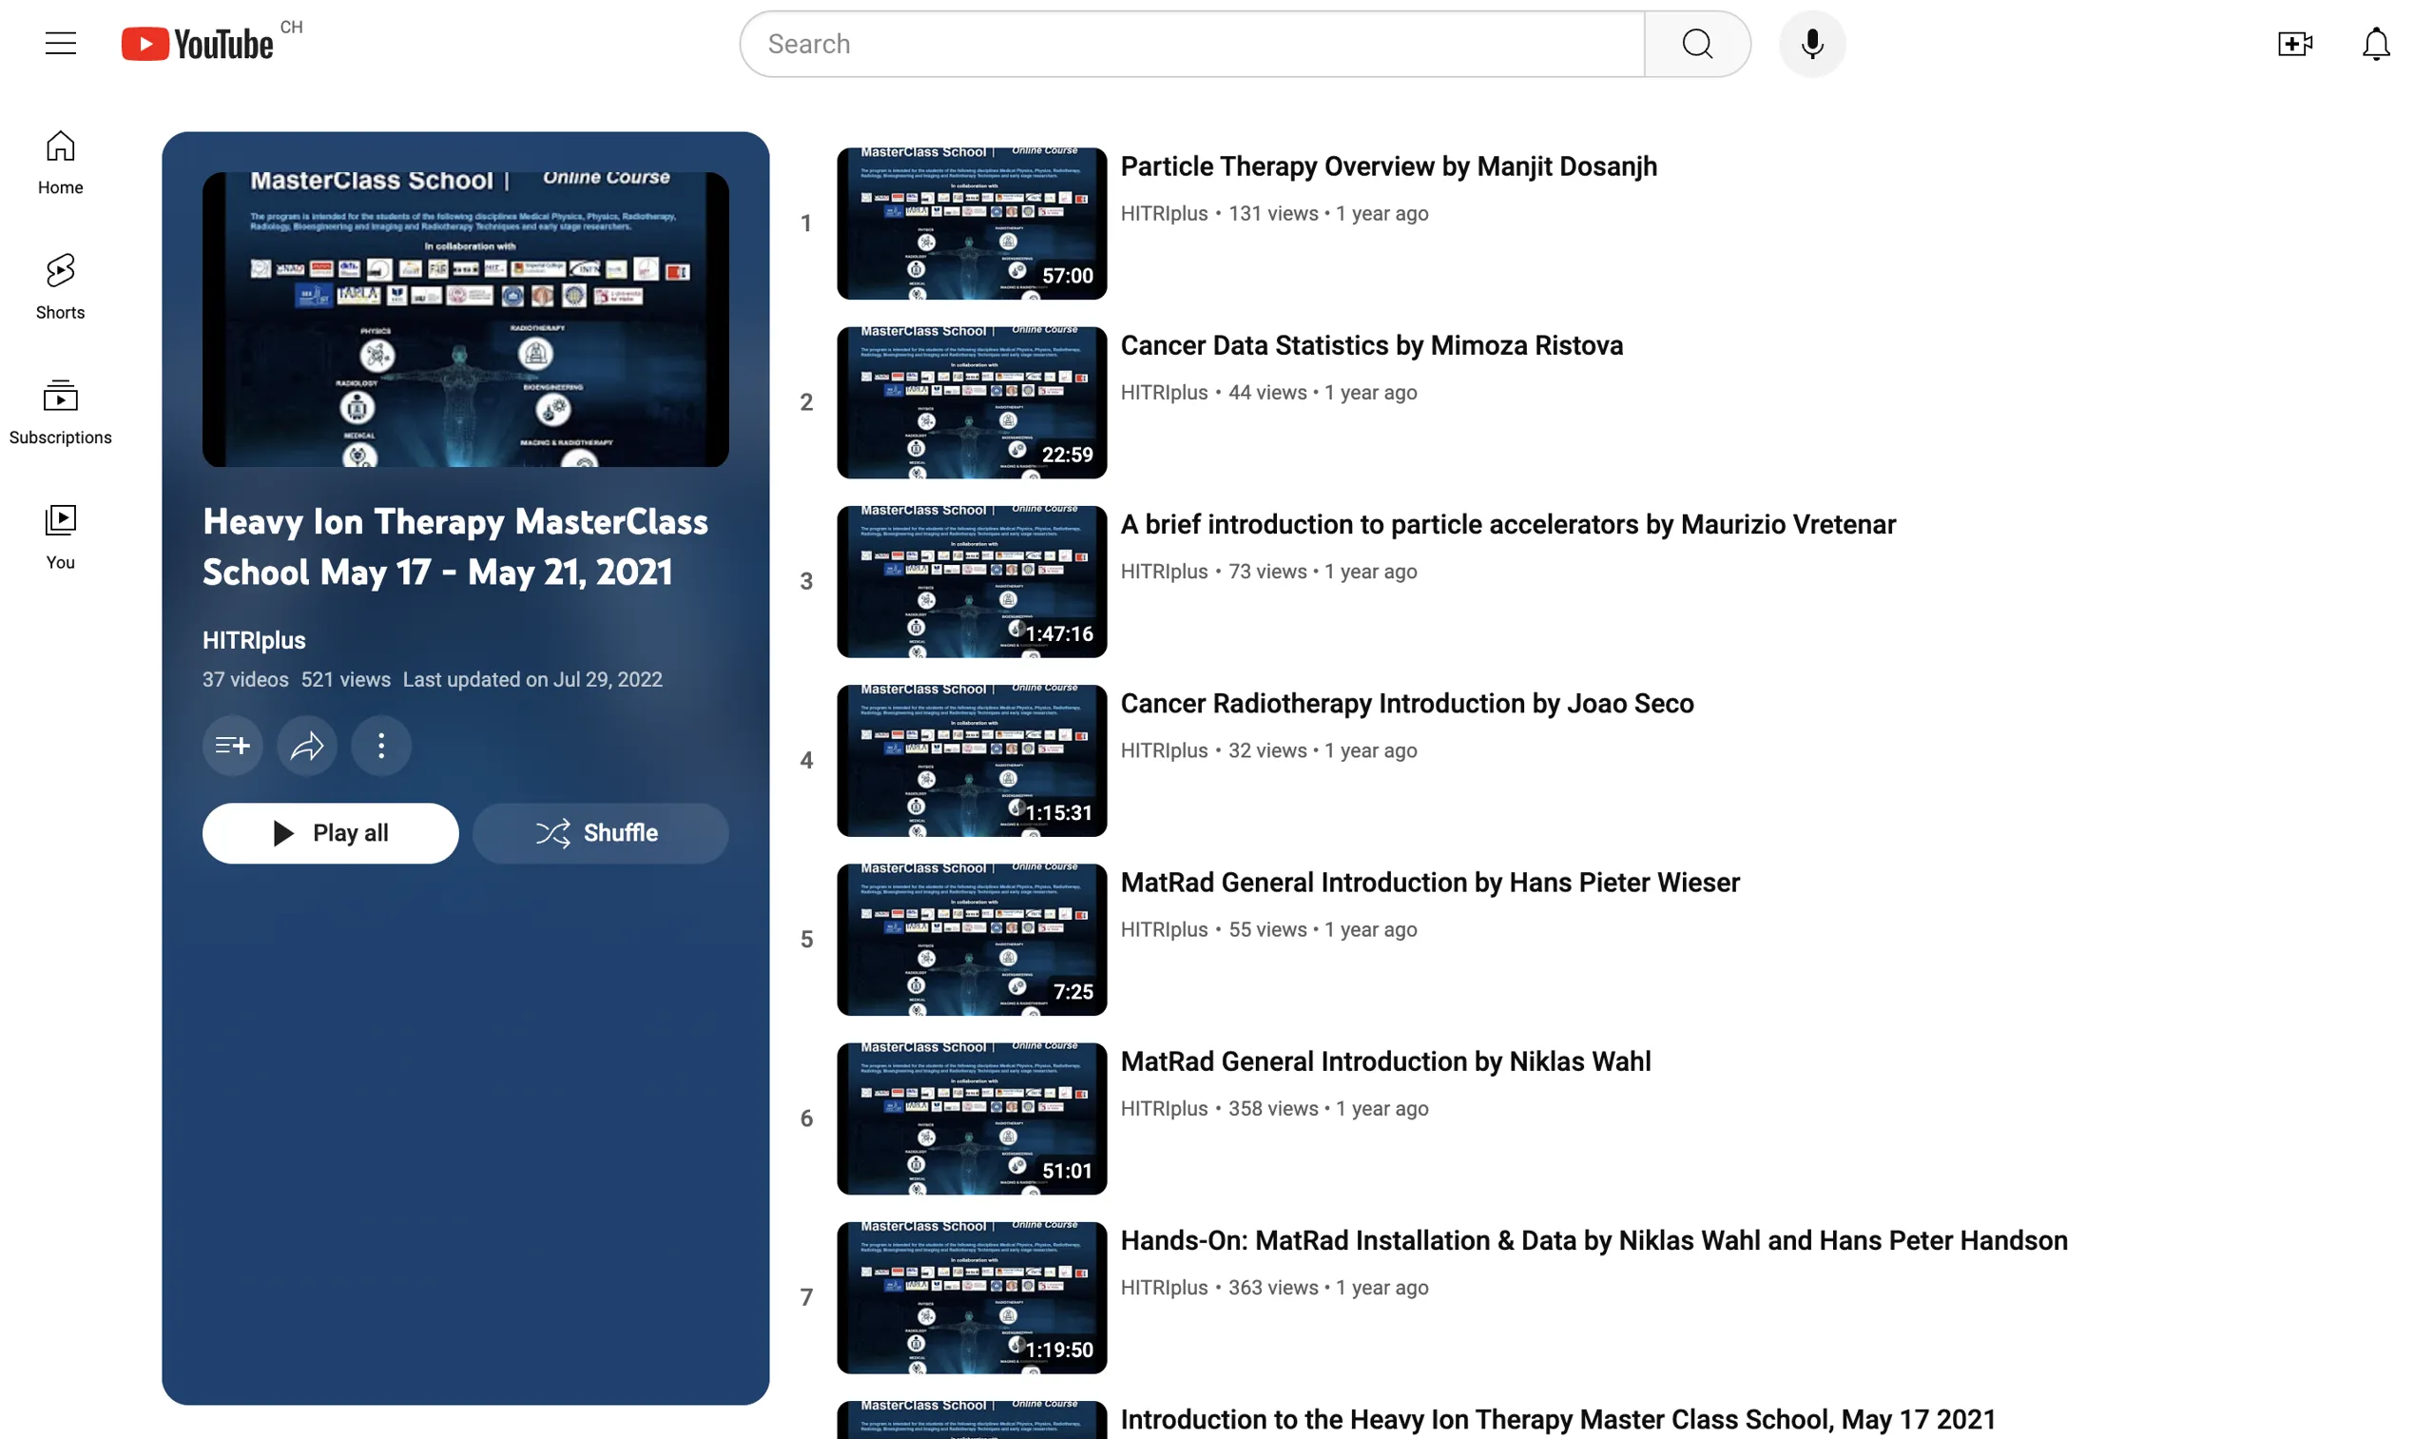Click the playlist cover thumbnail
The image size is (2434, 1439).
coord(465,320)
